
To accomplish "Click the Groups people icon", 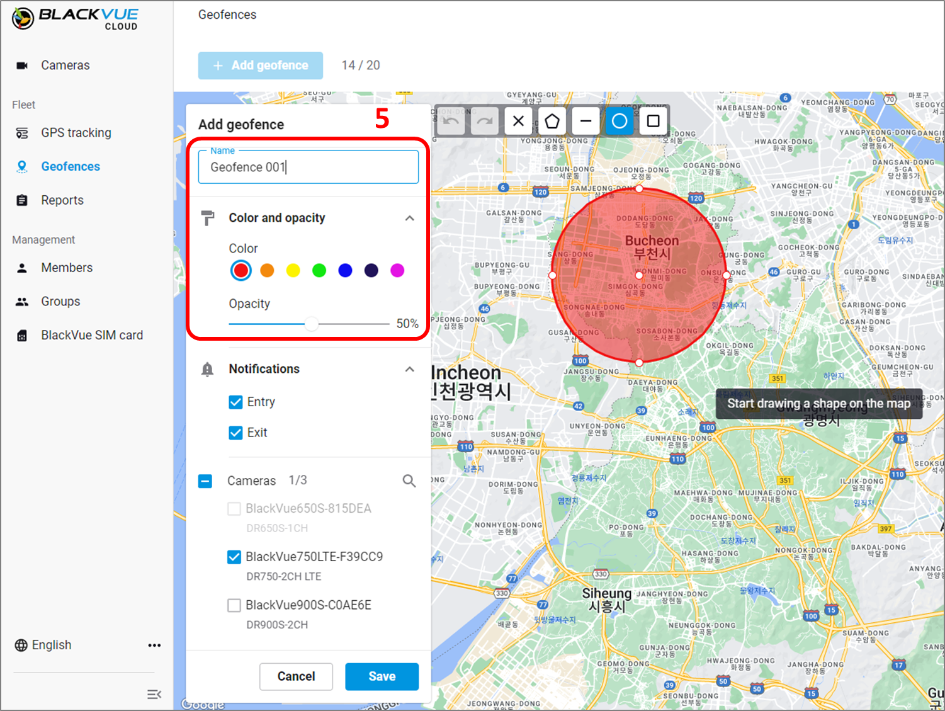I will click(22, 302).
